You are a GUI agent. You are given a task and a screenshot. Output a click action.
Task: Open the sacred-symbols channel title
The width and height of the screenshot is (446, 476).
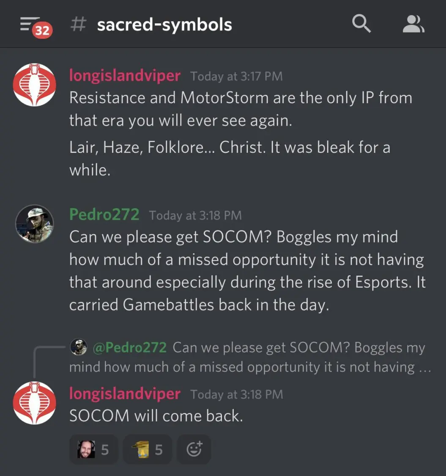[x=164, y=24]
